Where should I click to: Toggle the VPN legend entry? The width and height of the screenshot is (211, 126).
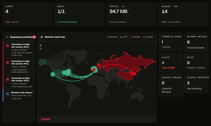123,37
